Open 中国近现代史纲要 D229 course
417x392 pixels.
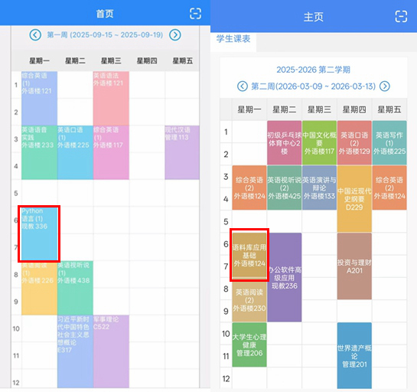(x=354, y=199)
